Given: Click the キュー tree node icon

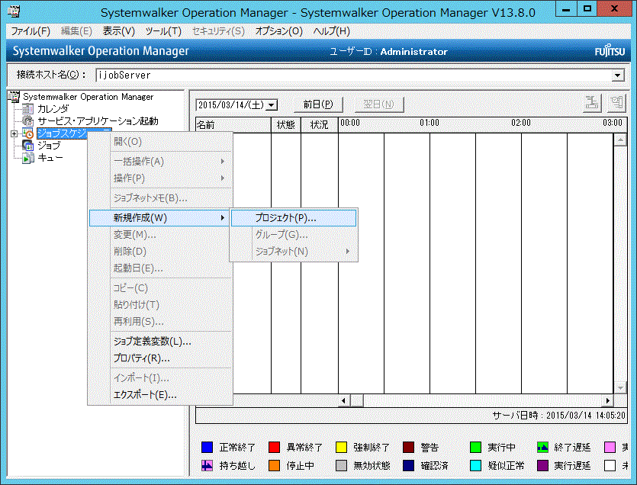Looking at the screenshot, I should [x=27, y=158].
